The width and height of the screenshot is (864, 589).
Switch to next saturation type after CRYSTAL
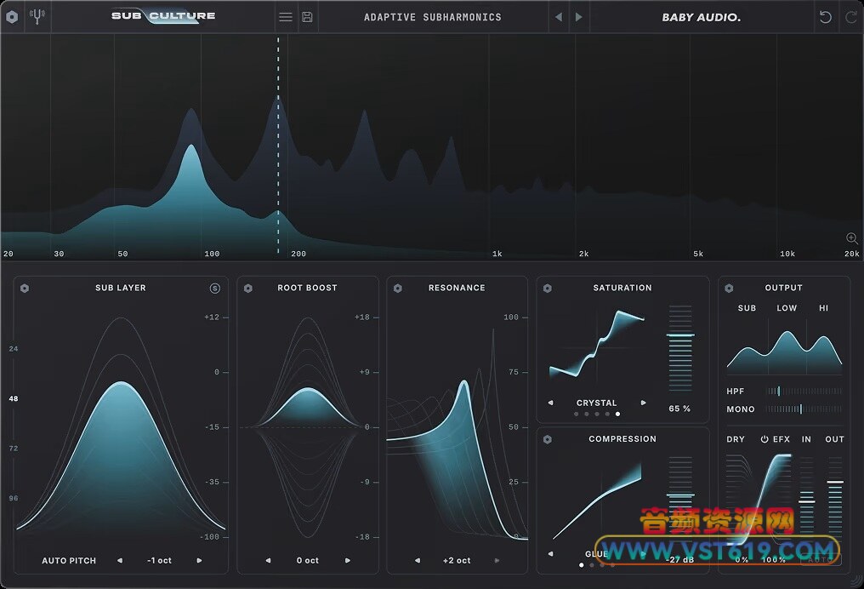pos(643,403)
